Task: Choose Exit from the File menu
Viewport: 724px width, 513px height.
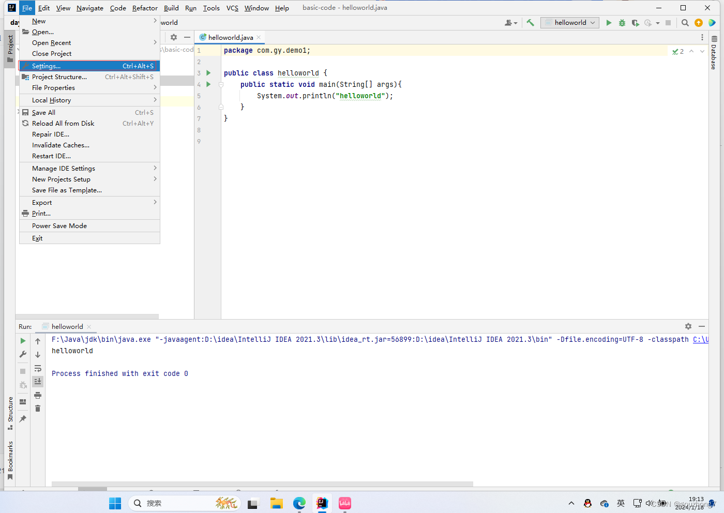Action: 89,238
